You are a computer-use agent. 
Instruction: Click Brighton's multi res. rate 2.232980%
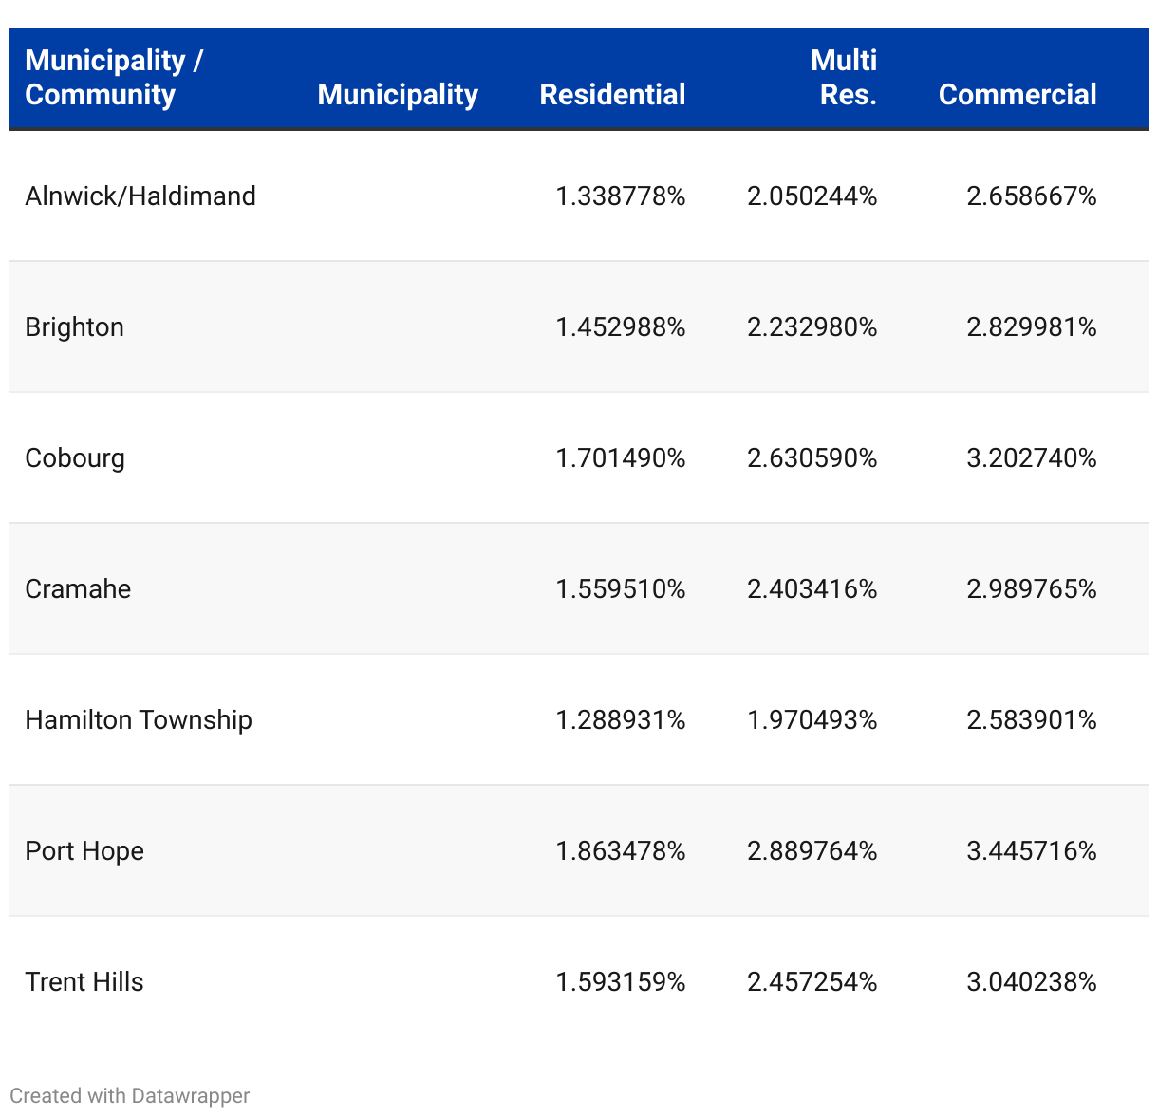pos(812,327)
